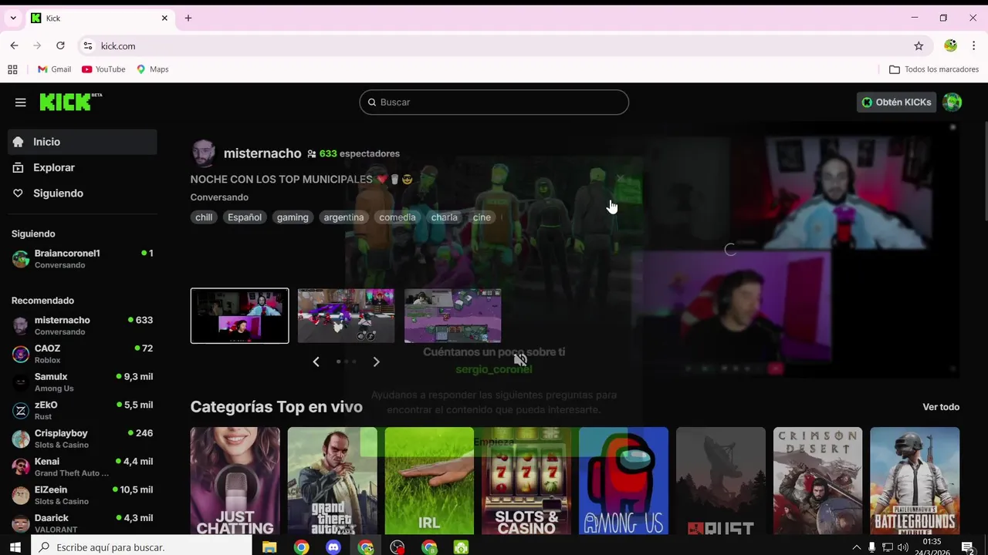Open Windows Start menu
The image size is (988, 555).
[x=15, y=547]
